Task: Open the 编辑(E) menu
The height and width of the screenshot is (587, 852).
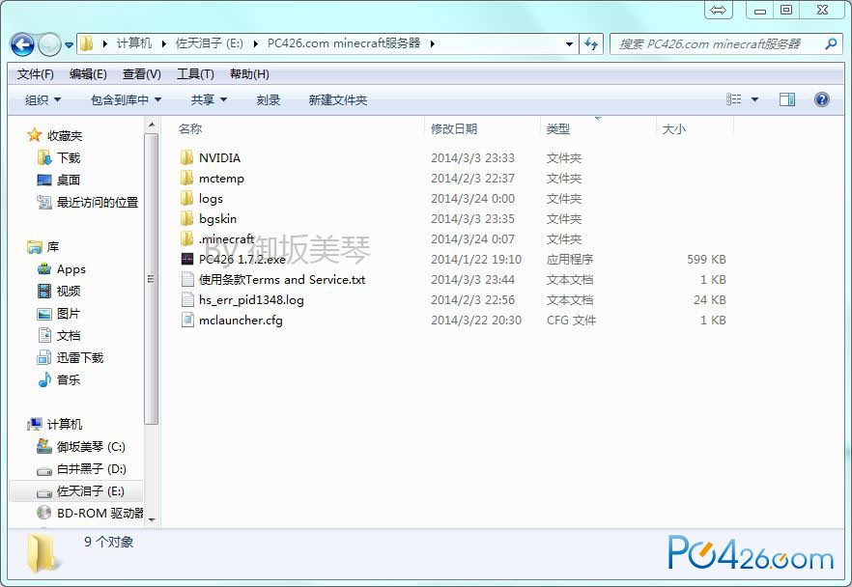Action: [x=88, y=73]
